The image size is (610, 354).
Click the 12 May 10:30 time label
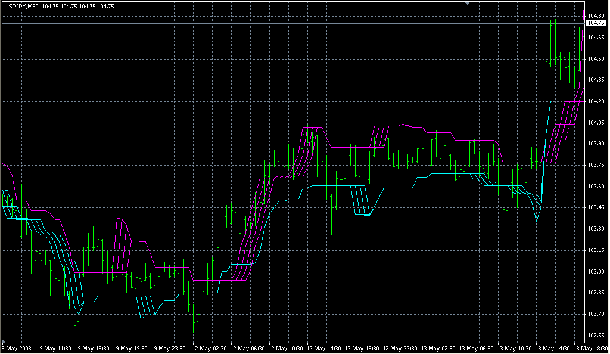point(285,348)
